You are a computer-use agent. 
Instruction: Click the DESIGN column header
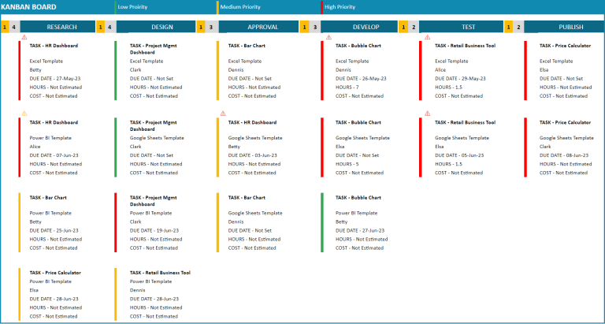pyautogui.click(x=161, y=27)
